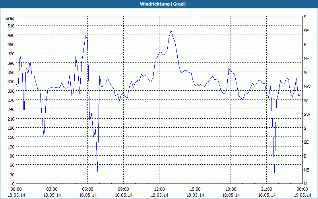318x199 pixels.
Task: Click the Windrichtung [Grad] chart title
Action: pyautogui.click(x=163, y=4)
